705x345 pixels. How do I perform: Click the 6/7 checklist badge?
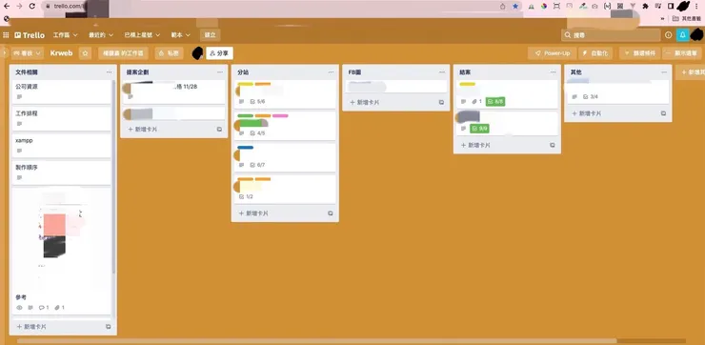257,165
